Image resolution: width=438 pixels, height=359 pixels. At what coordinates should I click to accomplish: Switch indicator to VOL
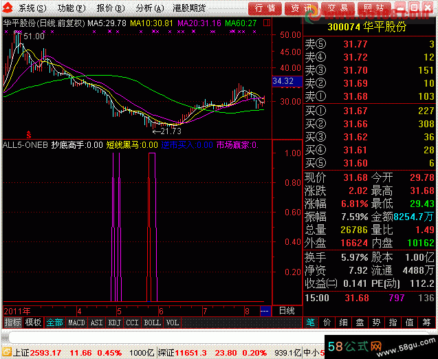click(x=173, y=323)
